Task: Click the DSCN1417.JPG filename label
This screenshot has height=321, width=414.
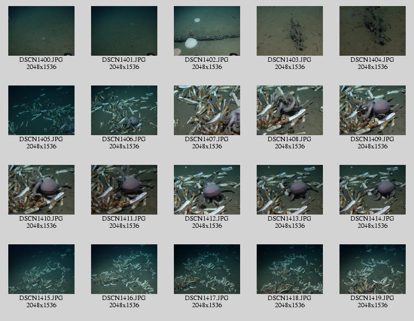Action: coord(207,298)
